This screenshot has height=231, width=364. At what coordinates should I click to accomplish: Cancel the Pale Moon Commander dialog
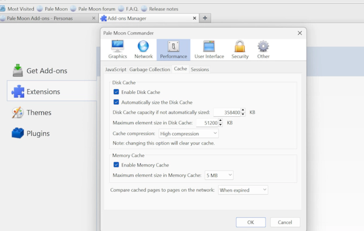click(285, 222)
